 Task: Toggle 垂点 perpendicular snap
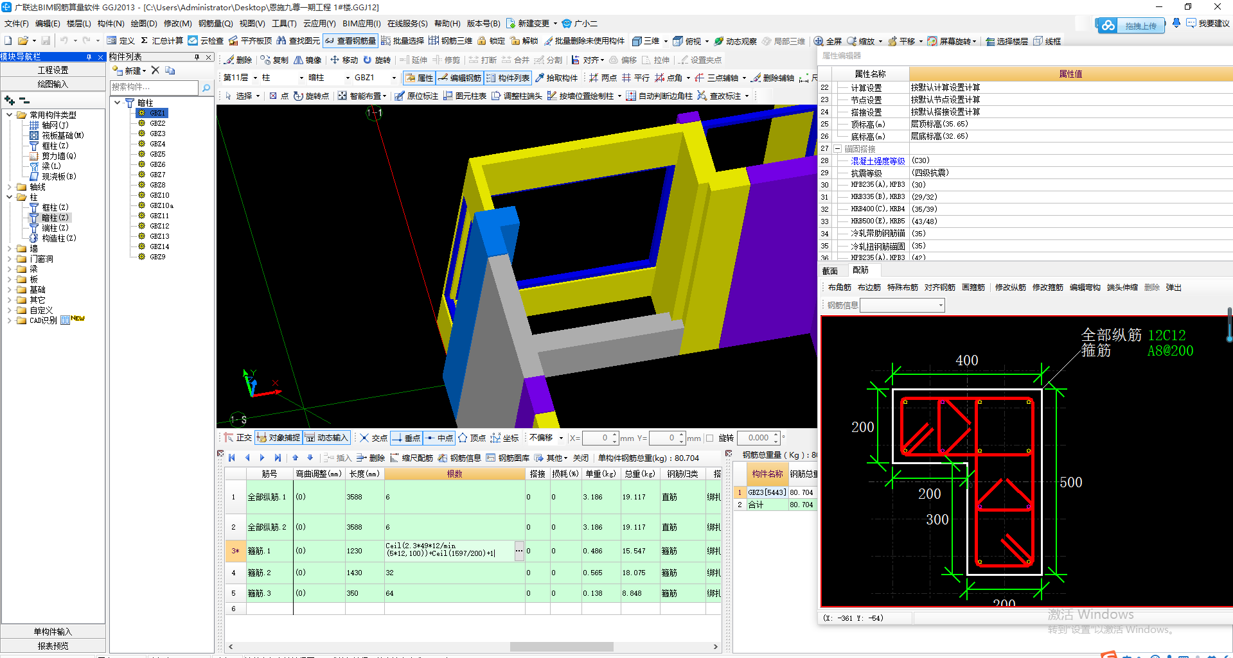(406, 438)
